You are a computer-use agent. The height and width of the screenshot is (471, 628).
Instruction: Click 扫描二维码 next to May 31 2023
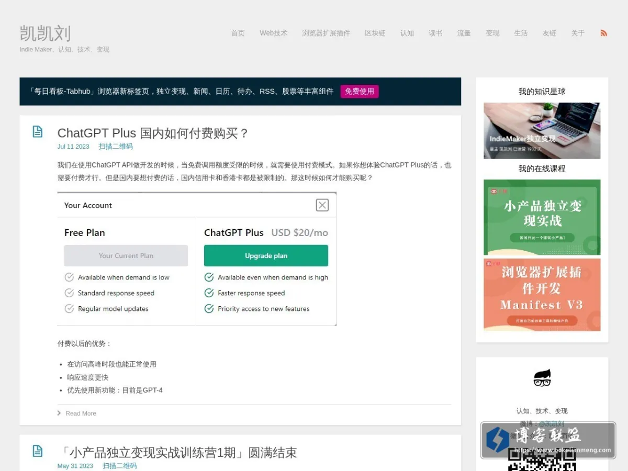[119, 466]
